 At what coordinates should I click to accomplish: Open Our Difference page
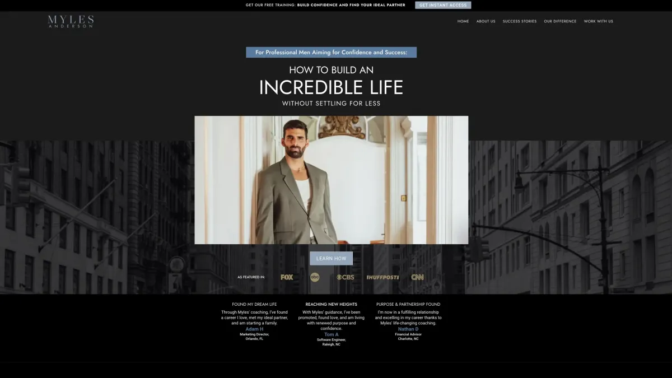coord(560,21)
